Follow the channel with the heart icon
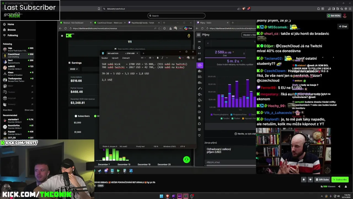353x199 pixels. [x=310, y=180]
